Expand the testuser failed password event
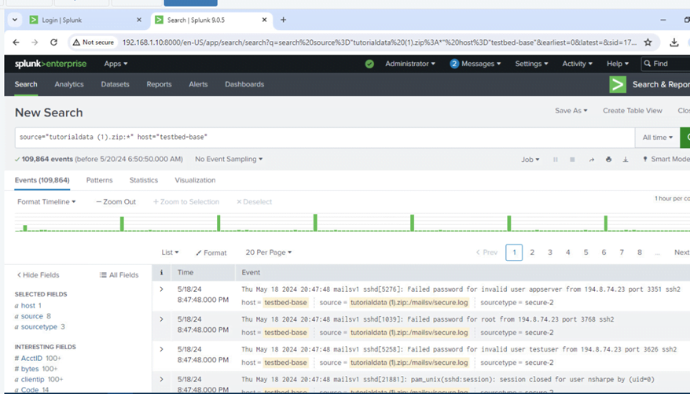This screenshot has height=394, width=690. point(162,349)
